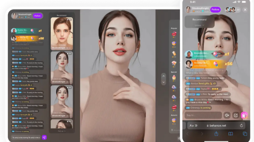The image size is (254, 142).
Task: Tap Safari's share icon in bottom bar
Action: pyautogui.click(x=216, y=133)
